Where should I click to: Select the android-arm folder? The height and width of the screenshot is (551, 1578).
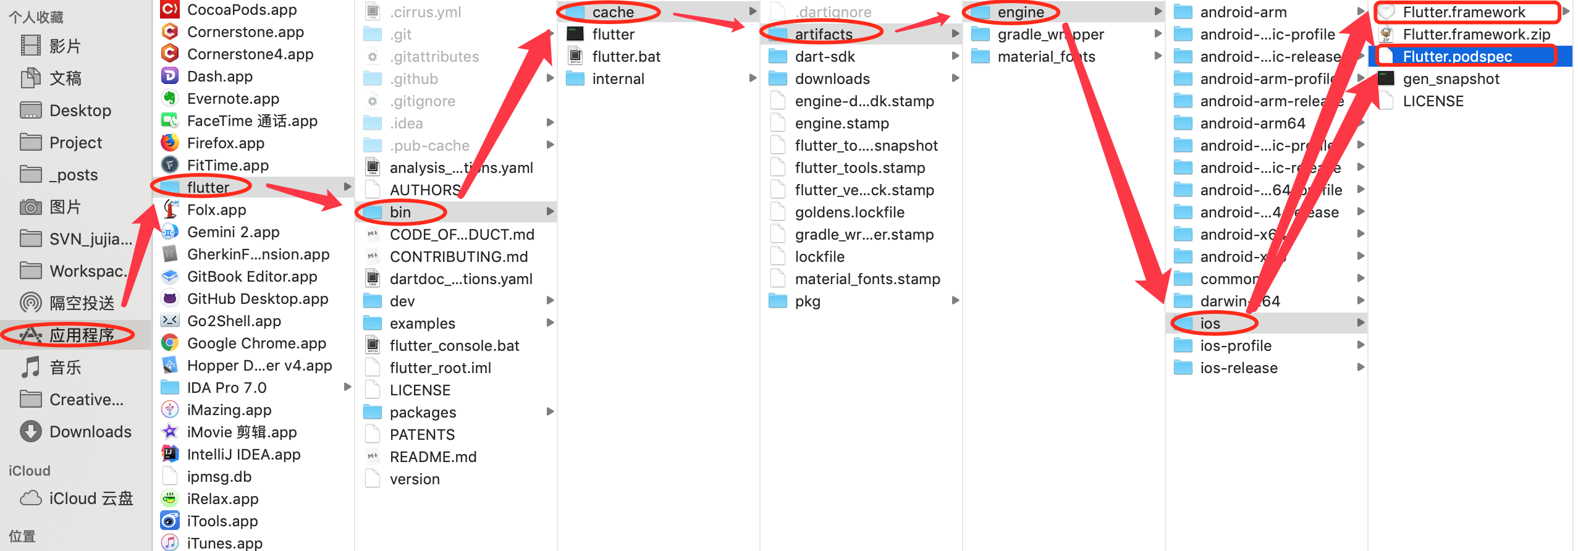(x=1267, y=12)
